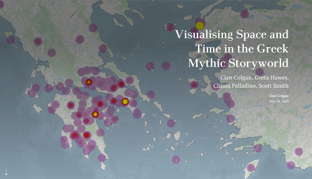Click the title line "Mythic Storyworld"
This screenshot has width=312, height=179.
click(x=238, y=63)
